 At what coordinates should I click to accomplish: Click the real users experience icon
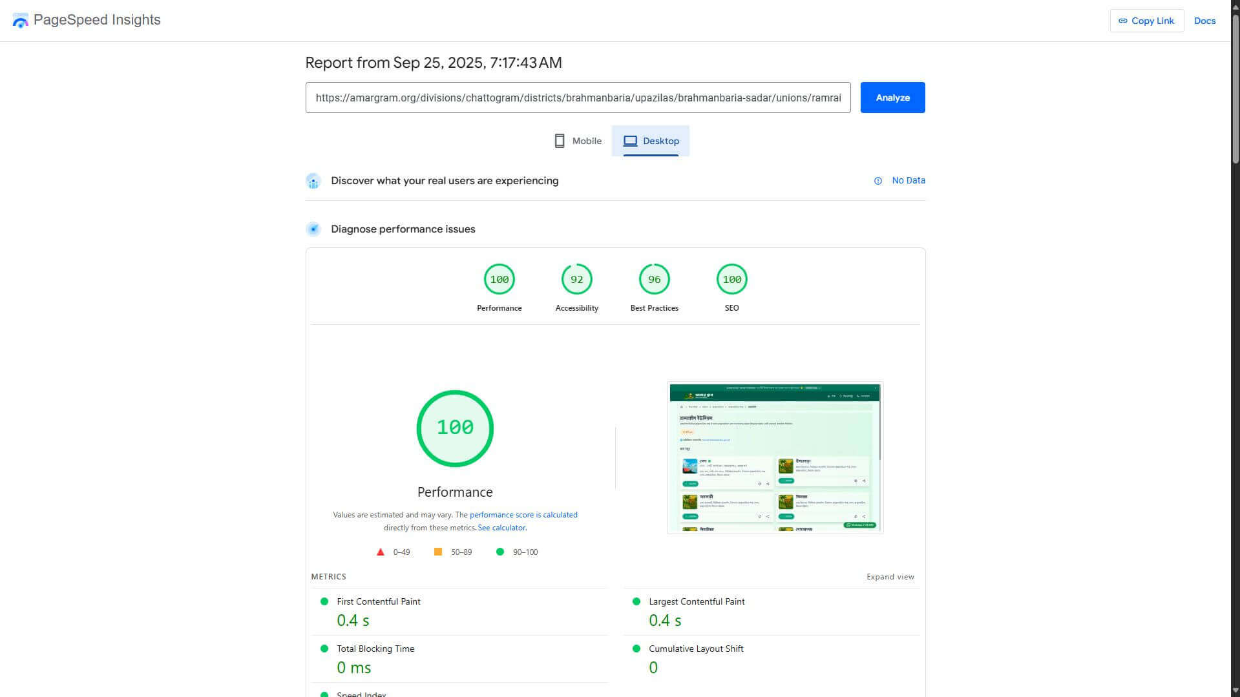(313, 181)
